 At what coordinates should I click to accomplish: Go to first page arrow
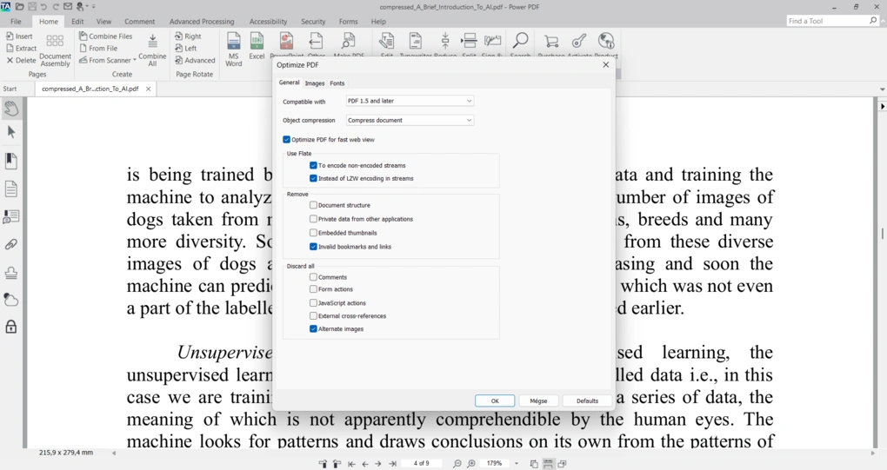coord(351,464)
